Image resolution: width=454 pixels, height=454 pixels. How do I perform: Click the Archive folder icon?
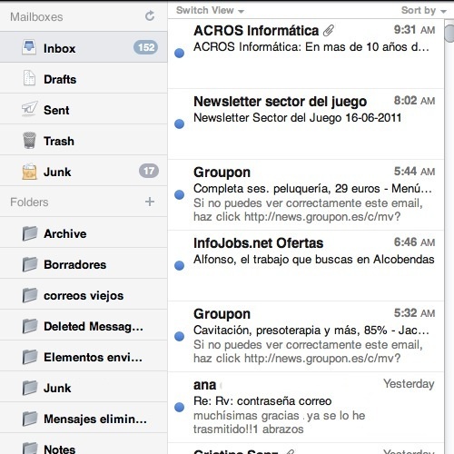click(30, 233)
